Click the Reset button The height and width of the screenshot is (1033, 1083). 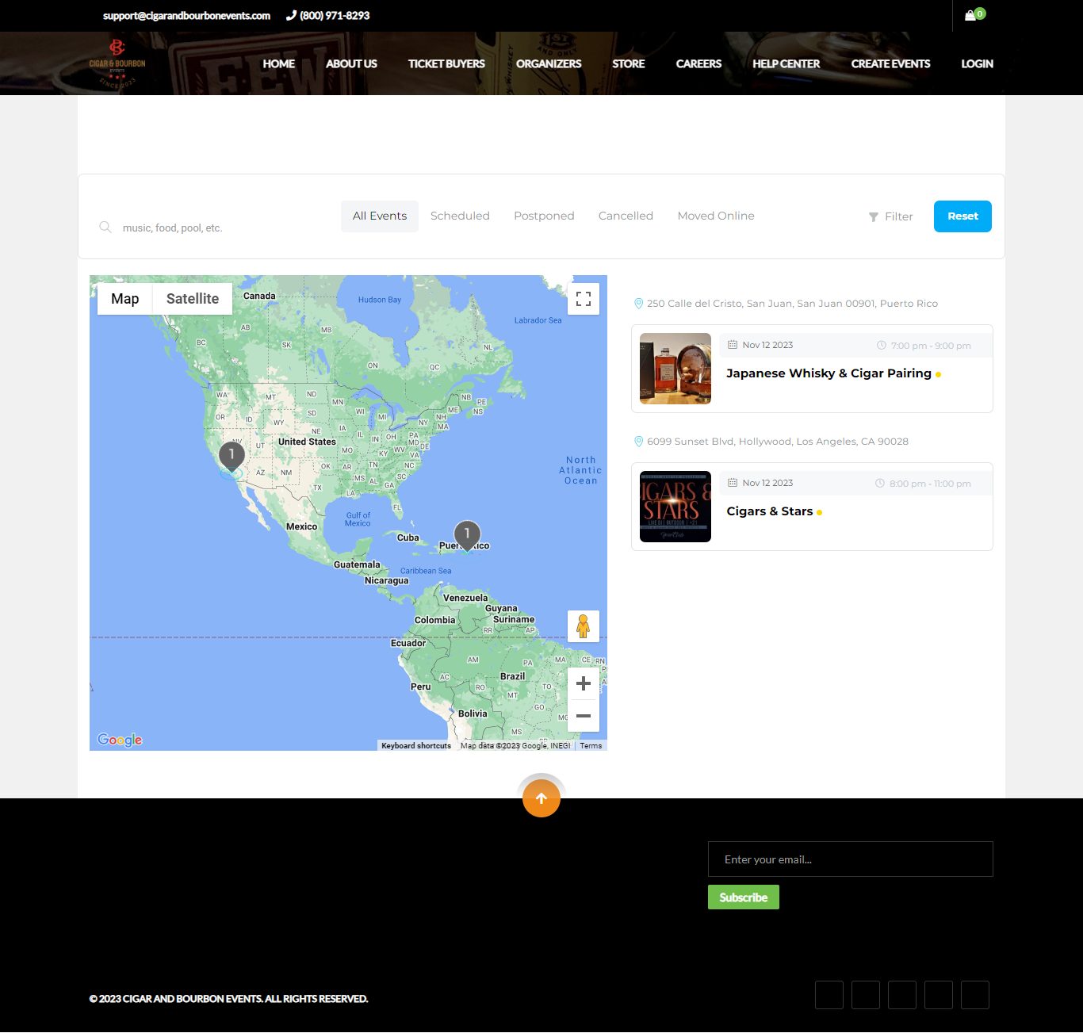pyautogui.click(x=962, y=216)
